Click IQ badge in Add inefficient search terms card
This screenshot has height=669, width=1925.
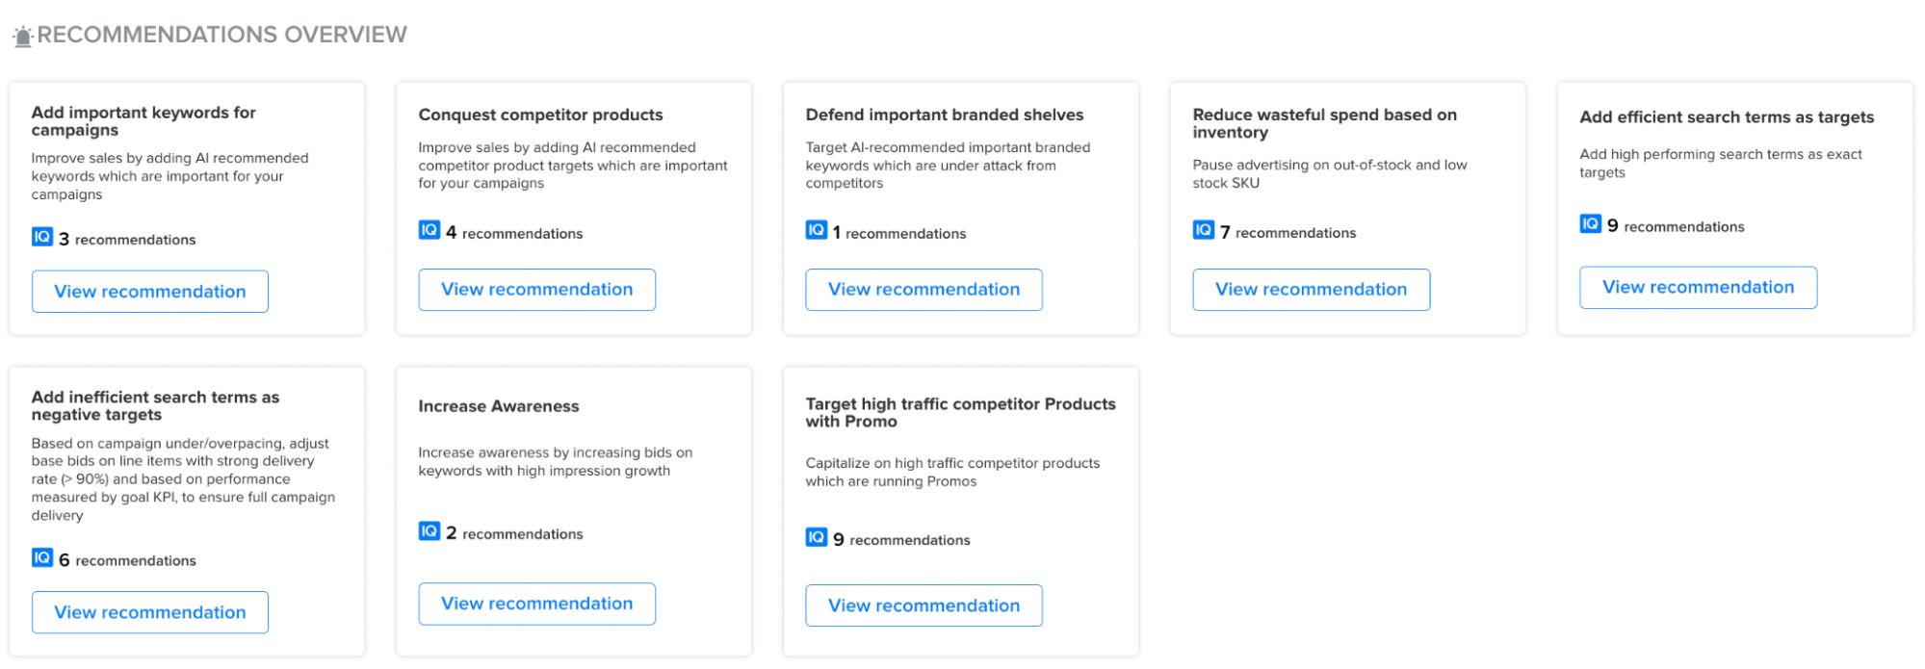(42, 557)
